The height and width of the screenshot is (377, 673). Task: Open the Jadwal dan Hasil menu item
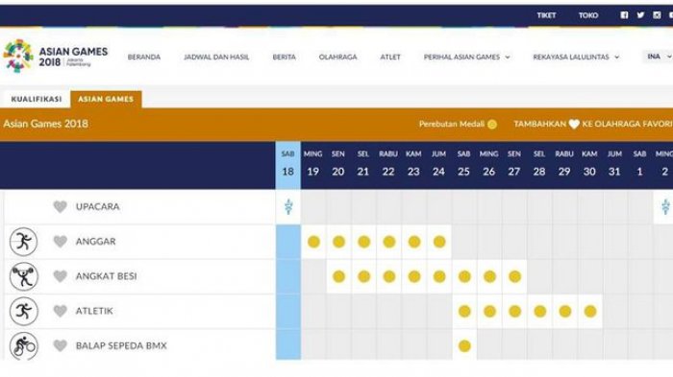pos(216,57)
